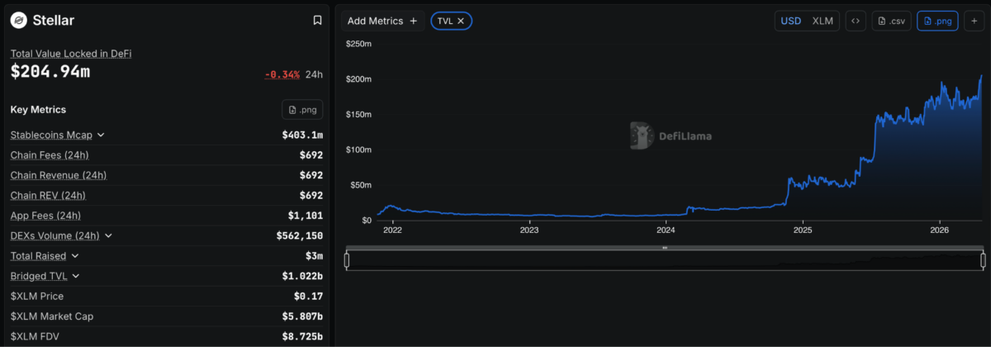Remove the TVL metric chip

[x=461, y=21]
